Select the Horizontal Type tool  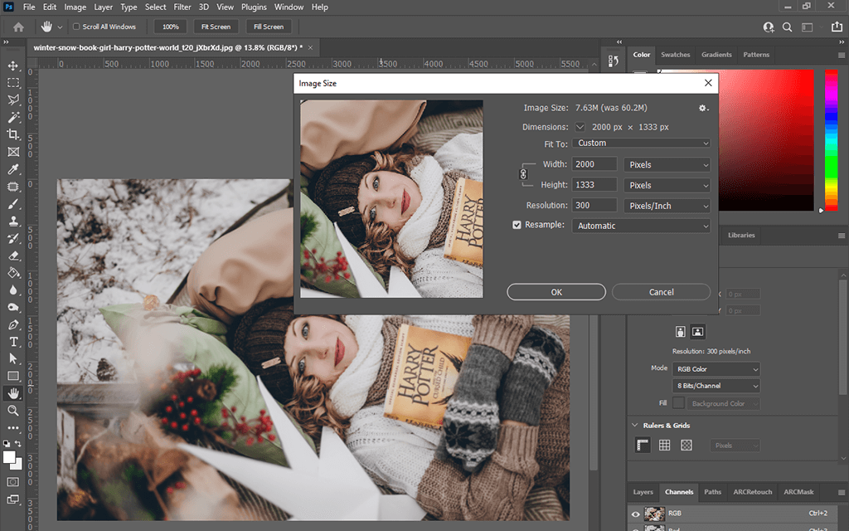13,342
